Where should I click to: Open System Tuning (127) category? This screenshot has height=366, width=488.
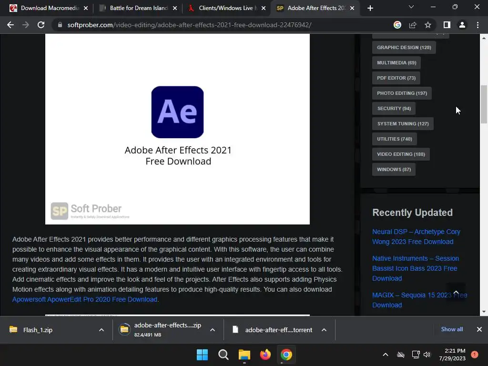[403, 123]
